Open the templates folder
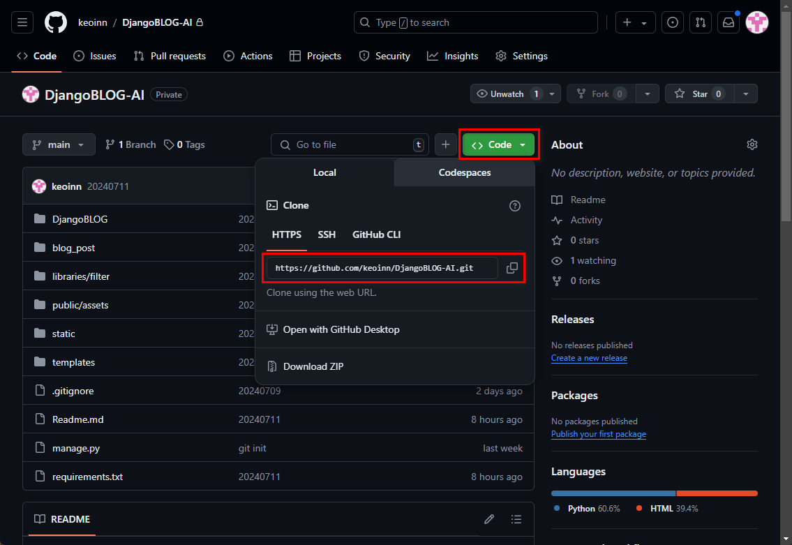 tap(73, 362)
